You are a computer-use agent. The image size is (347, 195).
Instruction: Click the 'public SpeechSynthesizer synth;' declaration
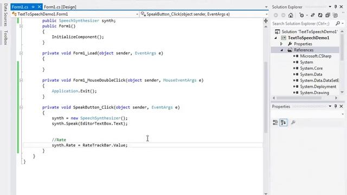(79, 21)
